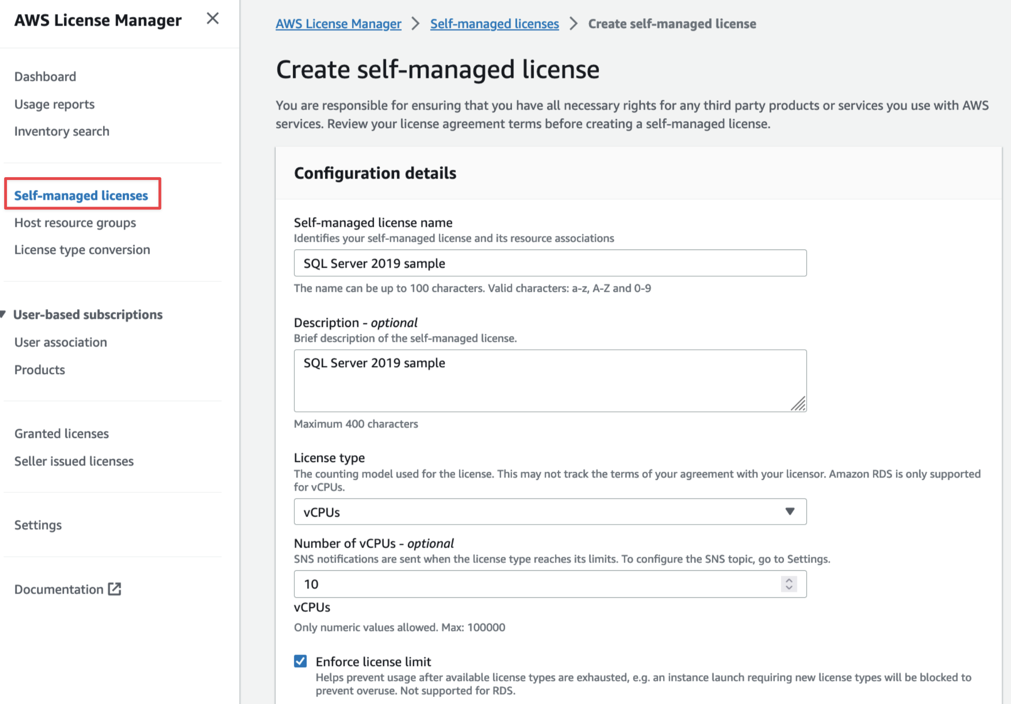This screenshot has height=704, width=1011.
Task: Open Settings in the sidebar
Action: click(x=38, y=525)
